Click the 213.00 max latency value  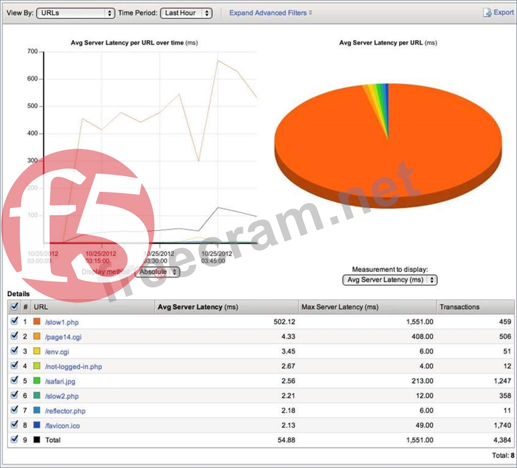pyautogui.click(x=422, y=381)
